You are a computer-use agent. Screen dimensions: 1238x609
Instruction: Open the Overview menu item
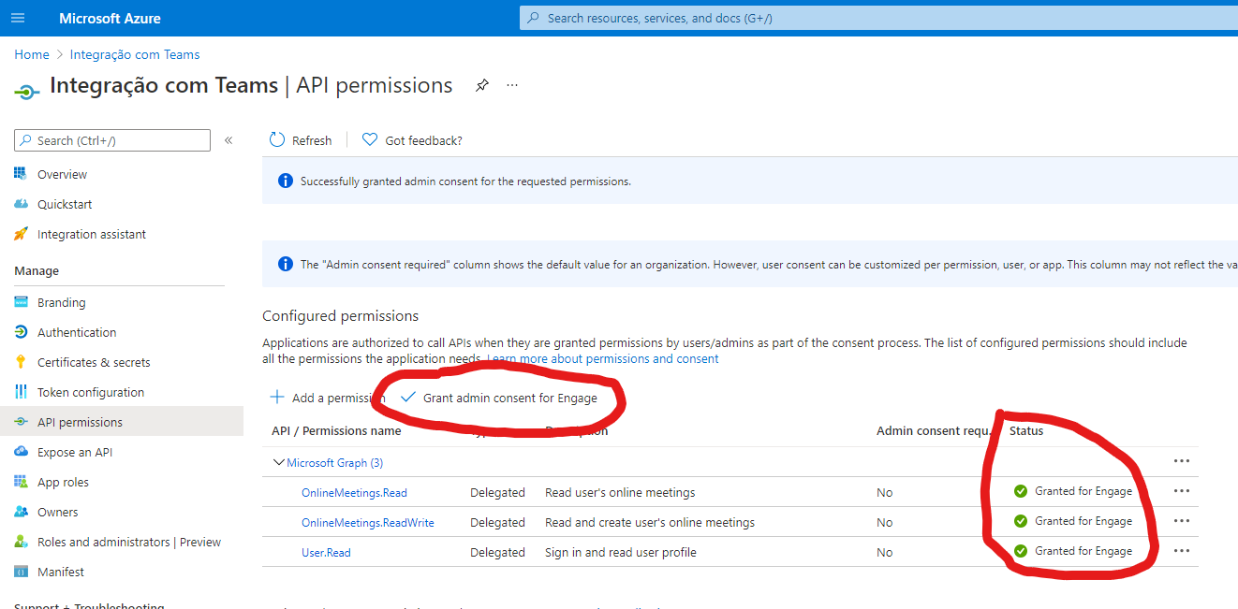pos(62,174)
